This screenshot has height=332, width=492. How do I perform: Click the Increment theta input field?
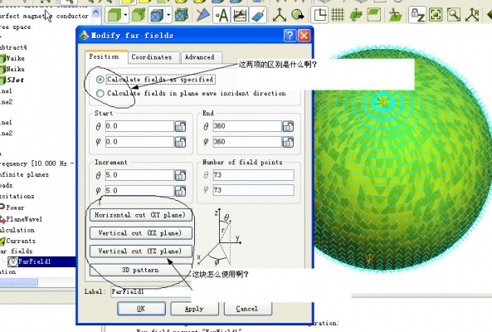(x=139, y=175)
